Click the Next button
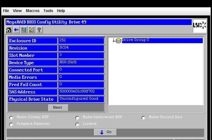 click(57, 107)
